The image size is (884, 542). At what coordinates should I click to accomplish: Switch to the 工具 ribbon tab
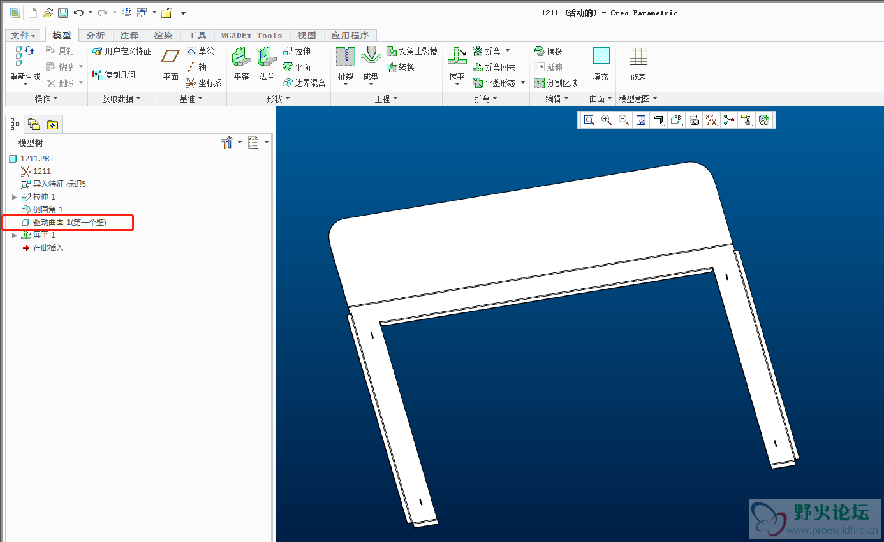(197, 36)
